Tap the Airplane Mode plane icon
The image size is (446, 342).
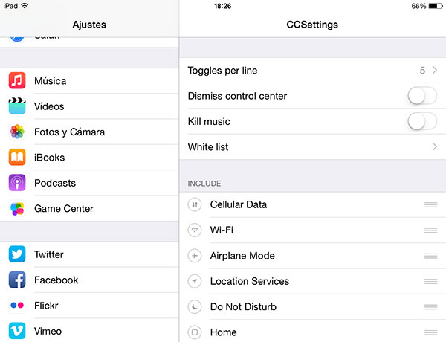tap(195, 256)
